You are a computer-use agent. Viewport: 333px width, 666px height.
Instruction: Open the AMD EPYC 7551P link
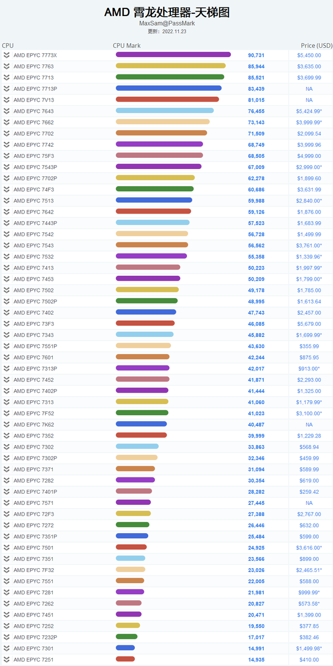[x=35, y=346]
